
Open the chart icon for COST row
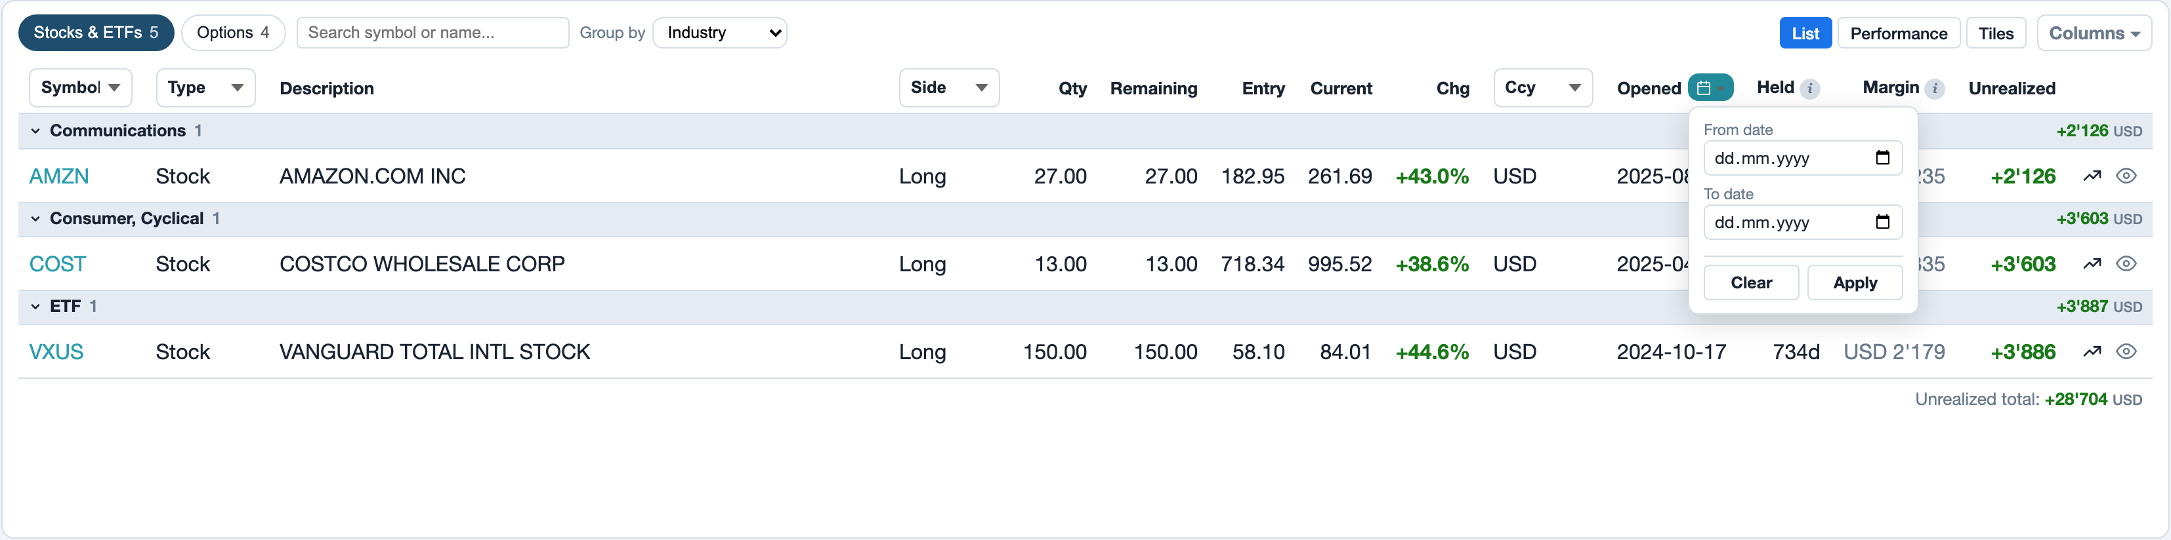pyautogui.click(x=2092, y=263)
